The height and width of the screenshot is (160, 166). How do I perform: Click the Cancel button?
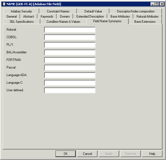coord(87,154)
